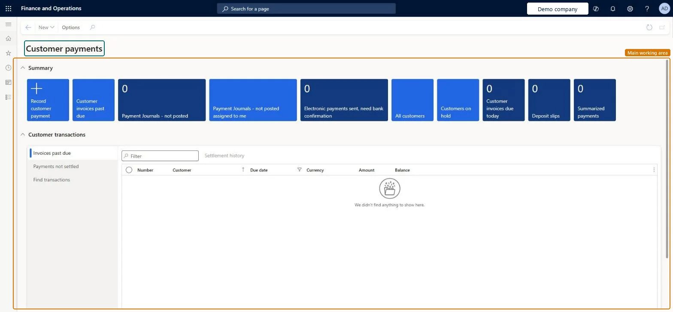Click the plus icon on Record customer payment tile

tap(36, 89)
